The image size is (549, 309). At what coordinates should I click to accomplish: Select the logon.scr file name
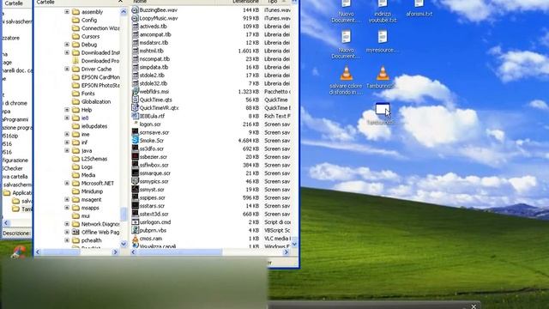point(150,124)
